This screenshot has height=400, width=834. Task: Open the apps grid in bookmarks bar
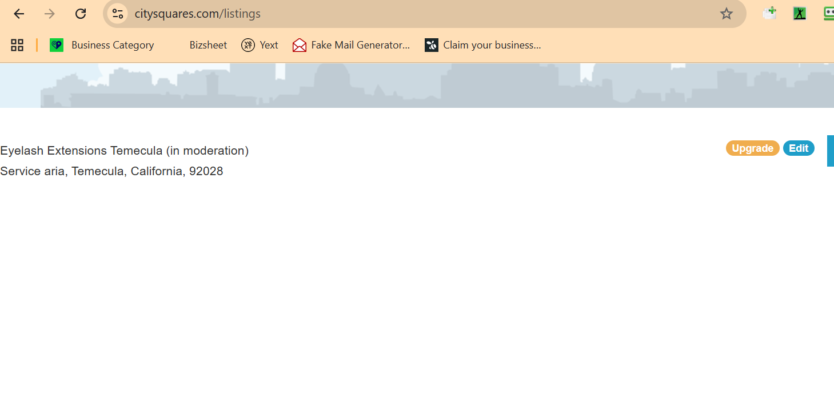coord(17,45)
